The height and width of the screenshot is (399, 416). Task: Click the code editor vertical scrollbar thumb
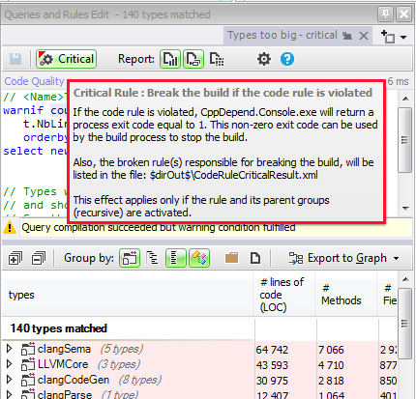point(404,140)
